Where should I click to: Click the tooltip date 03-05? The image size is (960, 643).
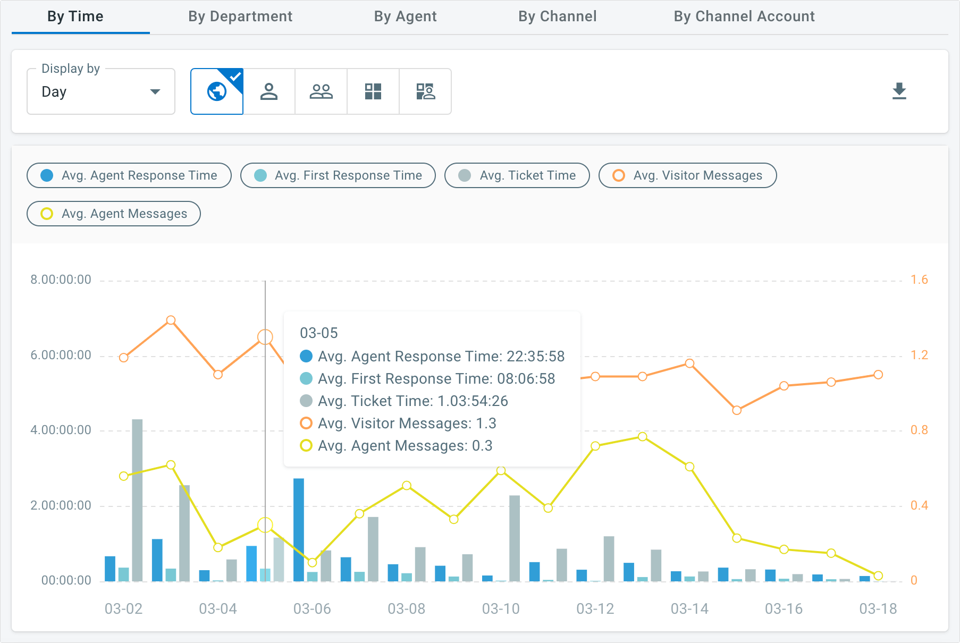coord(319,333)
